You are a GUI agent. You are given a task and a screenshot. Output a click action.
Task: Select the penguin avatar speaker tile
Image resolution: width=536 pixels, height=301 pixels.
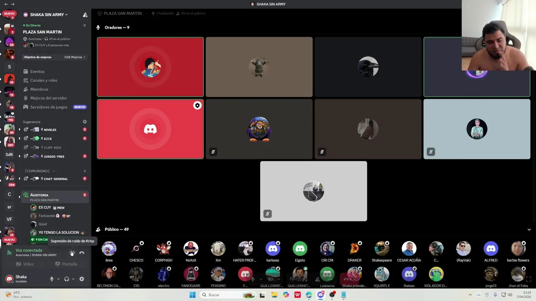coord(259,129)
